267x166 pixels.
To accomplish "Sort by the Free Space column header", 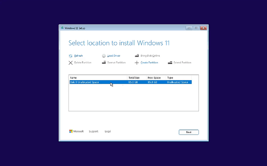I will (x=156, y=78).
